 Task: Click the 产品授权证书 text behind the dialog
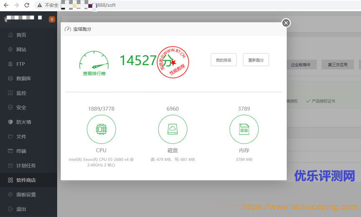click(x=323, y=101)
